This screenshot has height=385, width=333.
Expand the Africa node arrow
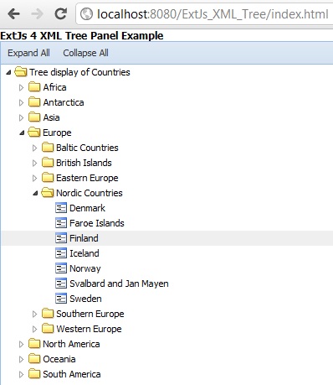21,87
